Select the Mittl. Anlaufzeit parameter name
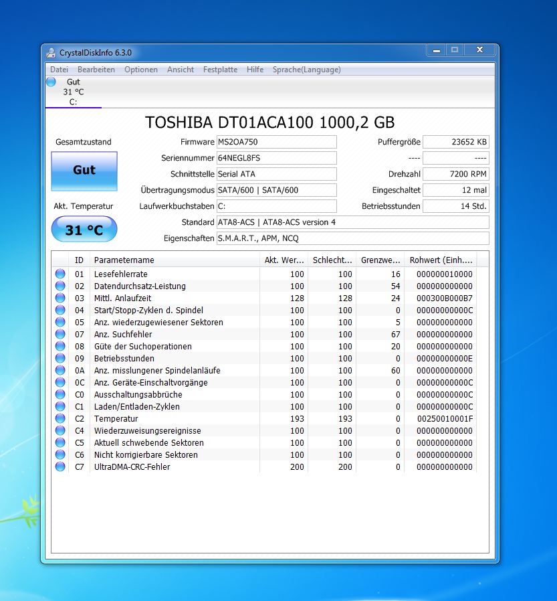Image resolution: width=557 pixels, height=601 pixels. (x=122, y=298)
